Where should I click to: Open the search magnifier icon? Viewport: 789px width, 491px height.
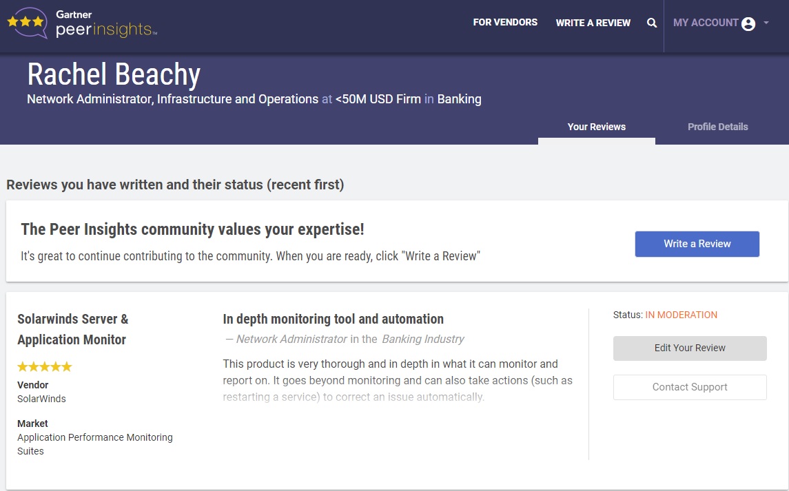652,23
